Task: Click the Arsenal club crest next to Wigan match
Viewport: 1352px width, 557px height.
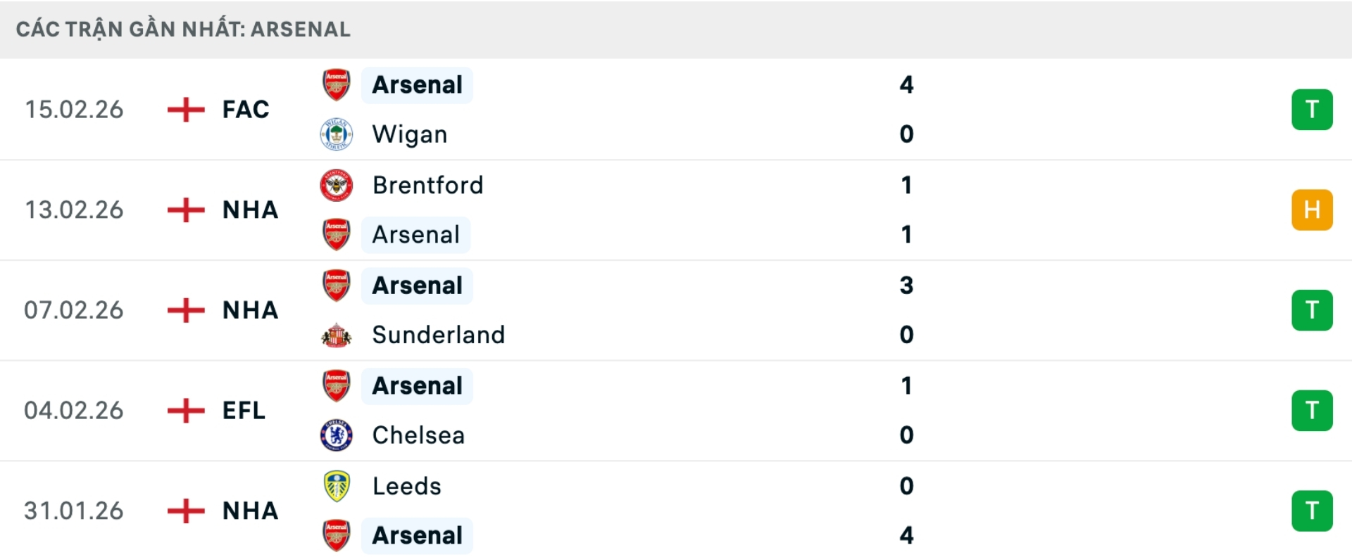Action: click(x=337, y=85)
